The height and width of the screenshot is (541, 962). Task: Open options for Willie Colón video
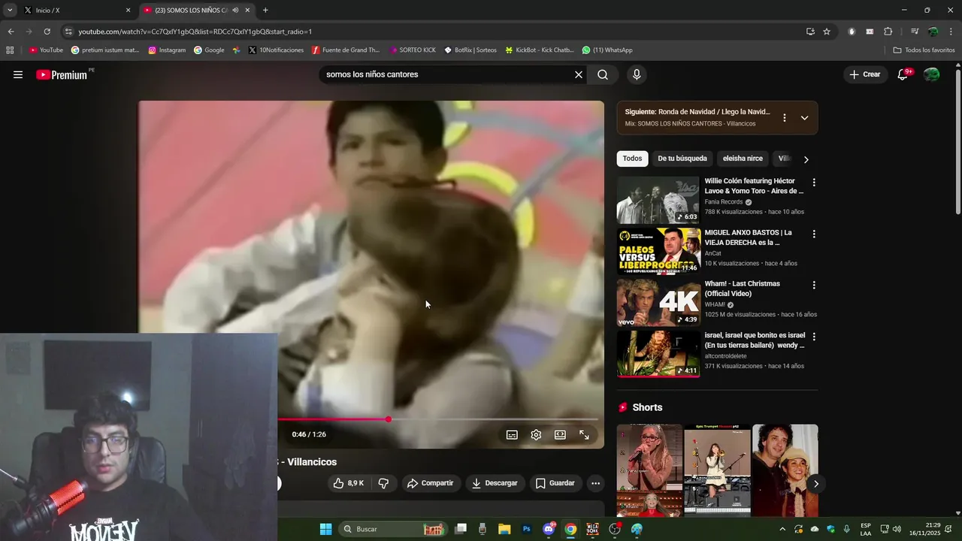tap(813, 183)
